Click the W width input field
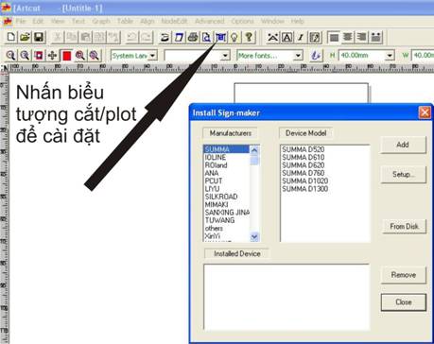 click(x=423, y=56)
